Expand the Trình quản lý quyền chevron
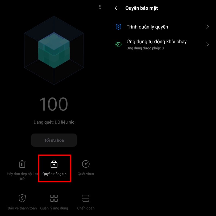The height and width of the screenshot is (216, 216). [x=208, y=27]
